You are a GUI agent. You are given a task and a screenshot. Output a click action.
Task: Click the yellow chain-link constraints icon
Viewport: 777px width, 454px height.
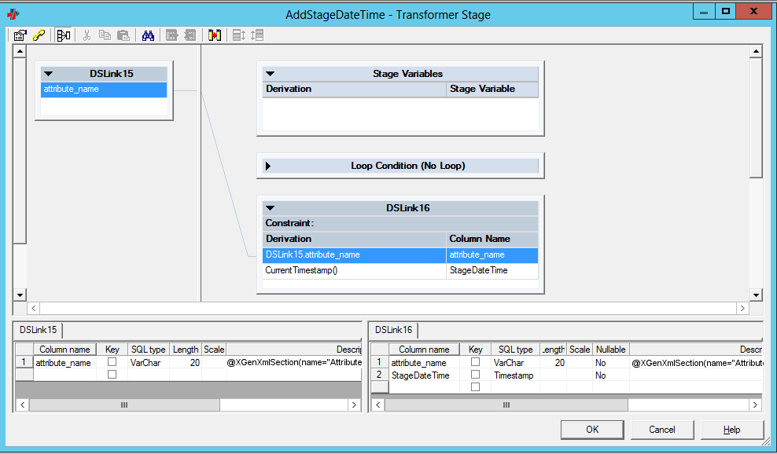pos(39,35)
